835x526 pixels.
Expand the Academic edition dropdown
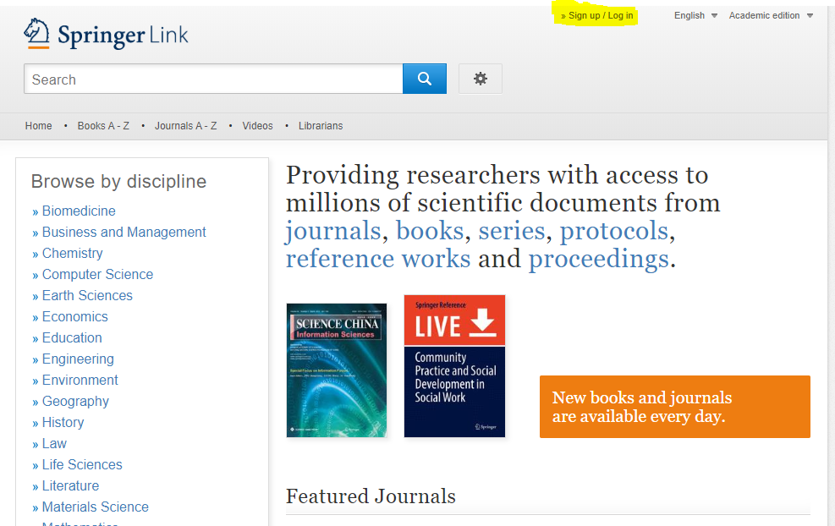point(771,16)
